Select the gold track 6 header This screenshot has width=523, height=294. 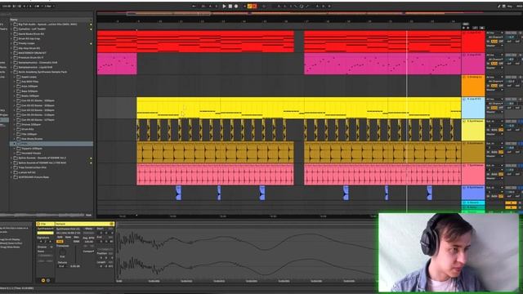click(x=473, y=152)
